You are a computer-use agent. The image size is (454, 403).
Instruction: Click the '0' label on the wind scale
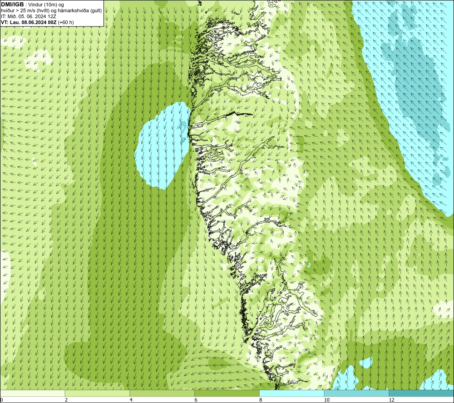point(1,400)
